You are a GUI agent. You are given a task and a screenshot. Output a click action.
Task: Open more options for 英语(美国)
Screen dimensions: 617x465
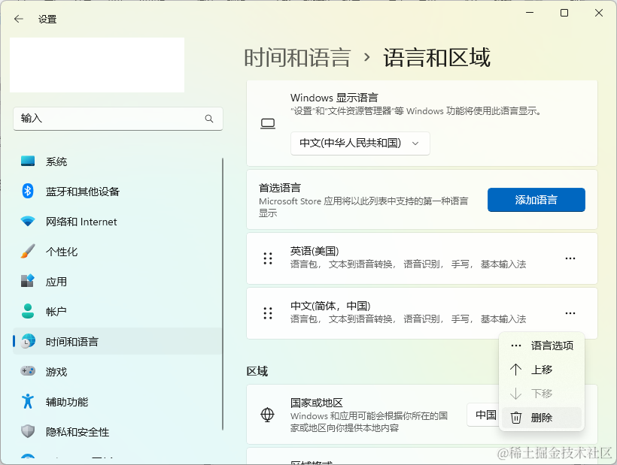click(x=570, y=258)
